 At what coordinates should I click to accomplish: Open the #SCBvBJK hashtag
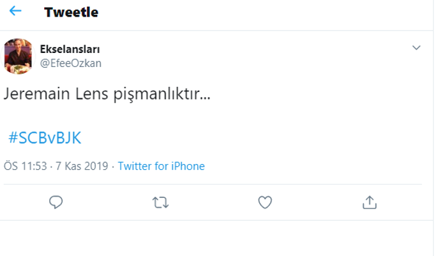(x=45, y=138)
